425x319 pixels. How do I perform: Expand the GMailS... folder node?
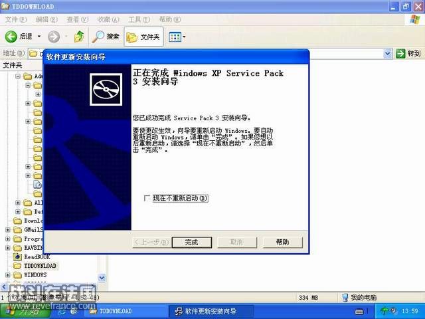pyautogui.click(x=7, y=230)
